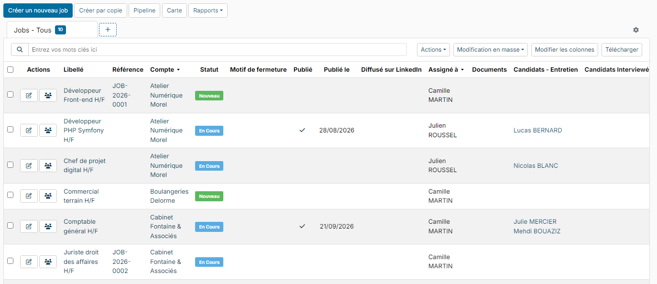This screenshot has width=657, height=284.
Task: Open candidates for Comptable général H/F
Action: tap(48, 226)
